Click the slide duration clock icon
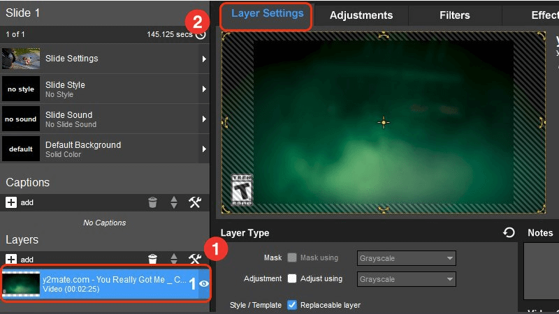The height and width of the screenshot is (314, 559). pos(201,34)
